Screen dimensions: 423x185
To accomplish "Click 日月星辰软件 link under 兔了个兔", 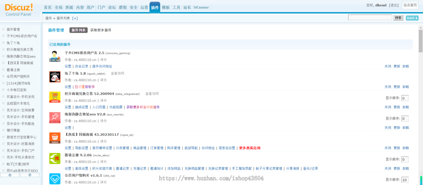I will (x=85, y=87).
